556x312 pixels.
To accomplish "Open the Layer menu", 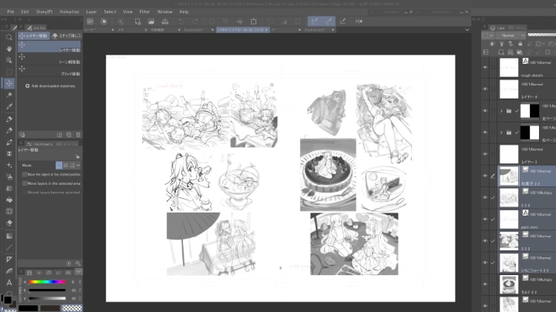I will pyautogui.click(x=91, y=12).
